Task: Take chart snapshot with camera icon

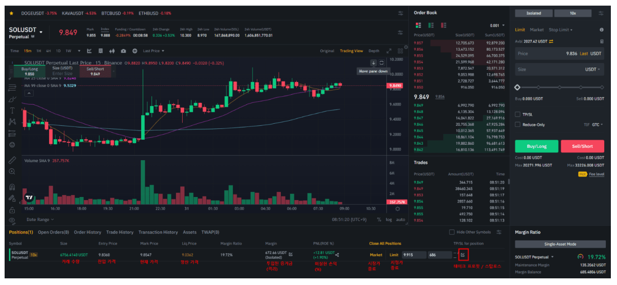Action: pyautogui.click(x=123, y=51)
